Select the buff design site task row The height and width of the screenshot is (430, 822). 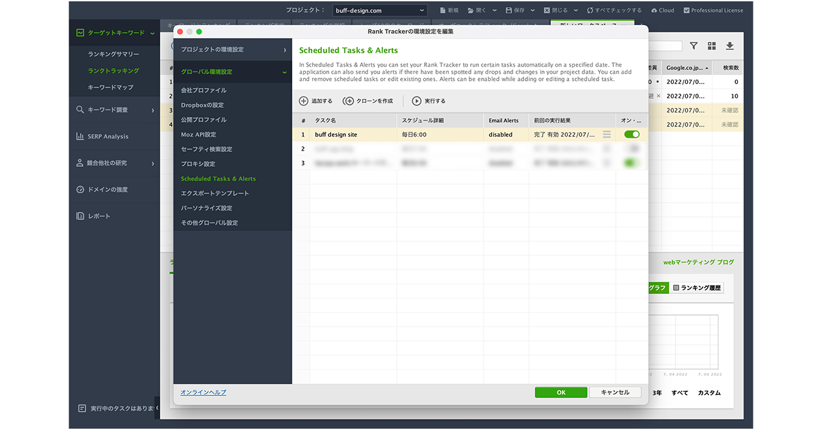tap(353, 135)
